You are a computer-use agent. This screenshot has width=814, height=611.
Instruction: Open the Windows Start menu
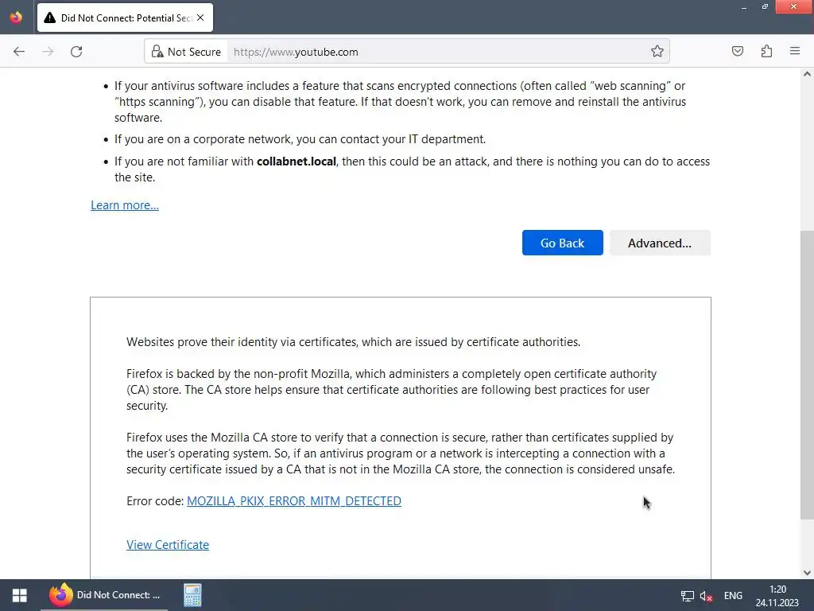[20, 595]
